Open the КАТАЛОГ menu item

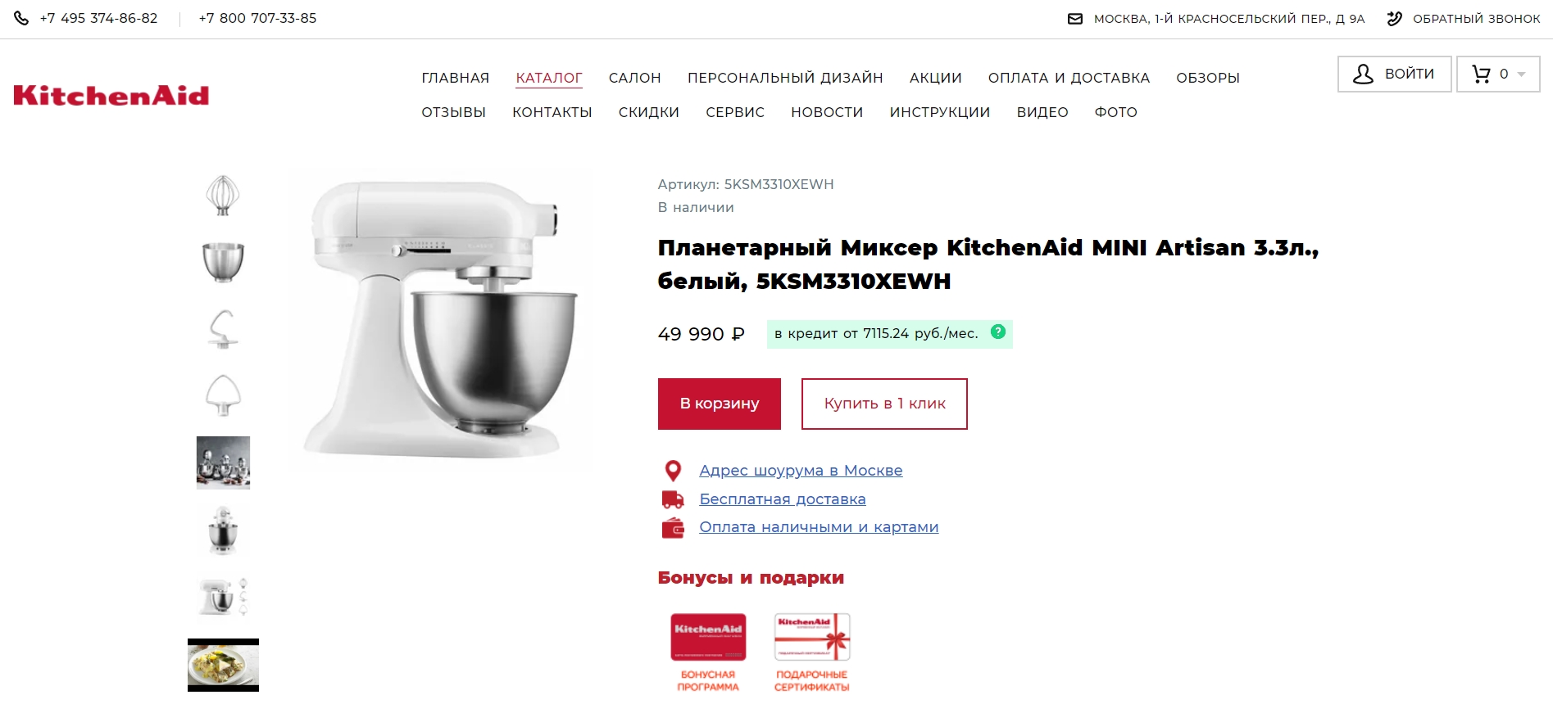[x=549, y=78]
